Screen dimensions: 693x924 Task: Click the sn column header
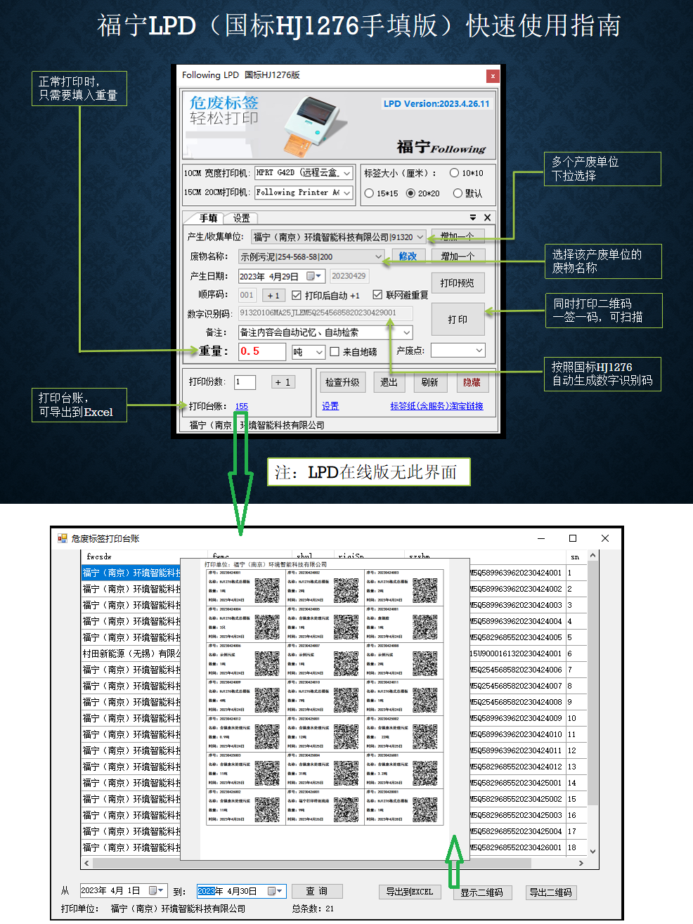pyautogui.click(x=575, y=557)
